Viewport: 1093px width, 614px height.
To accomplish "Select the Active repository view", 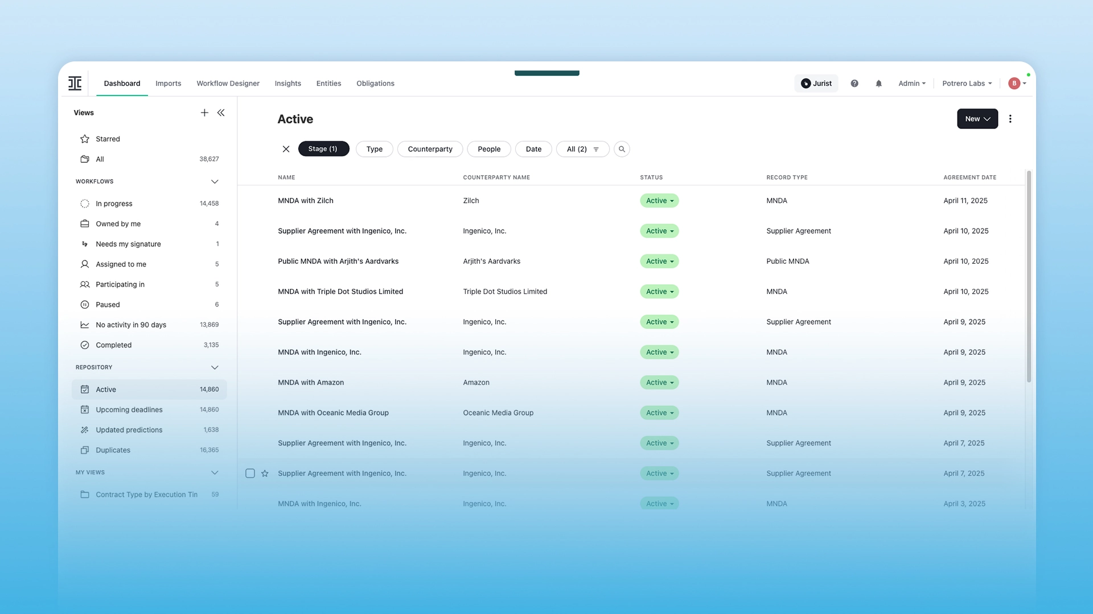I will [149, 389].
